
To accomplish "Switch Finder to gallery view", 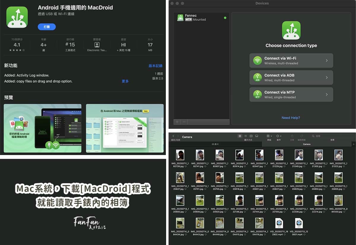I will pyautogui.click(x=257, y=136).
